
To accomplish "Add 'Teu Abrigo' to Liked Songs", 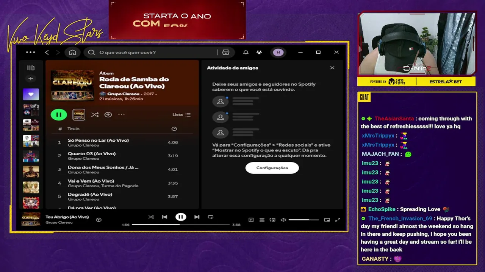I will (x=99, y=219).
